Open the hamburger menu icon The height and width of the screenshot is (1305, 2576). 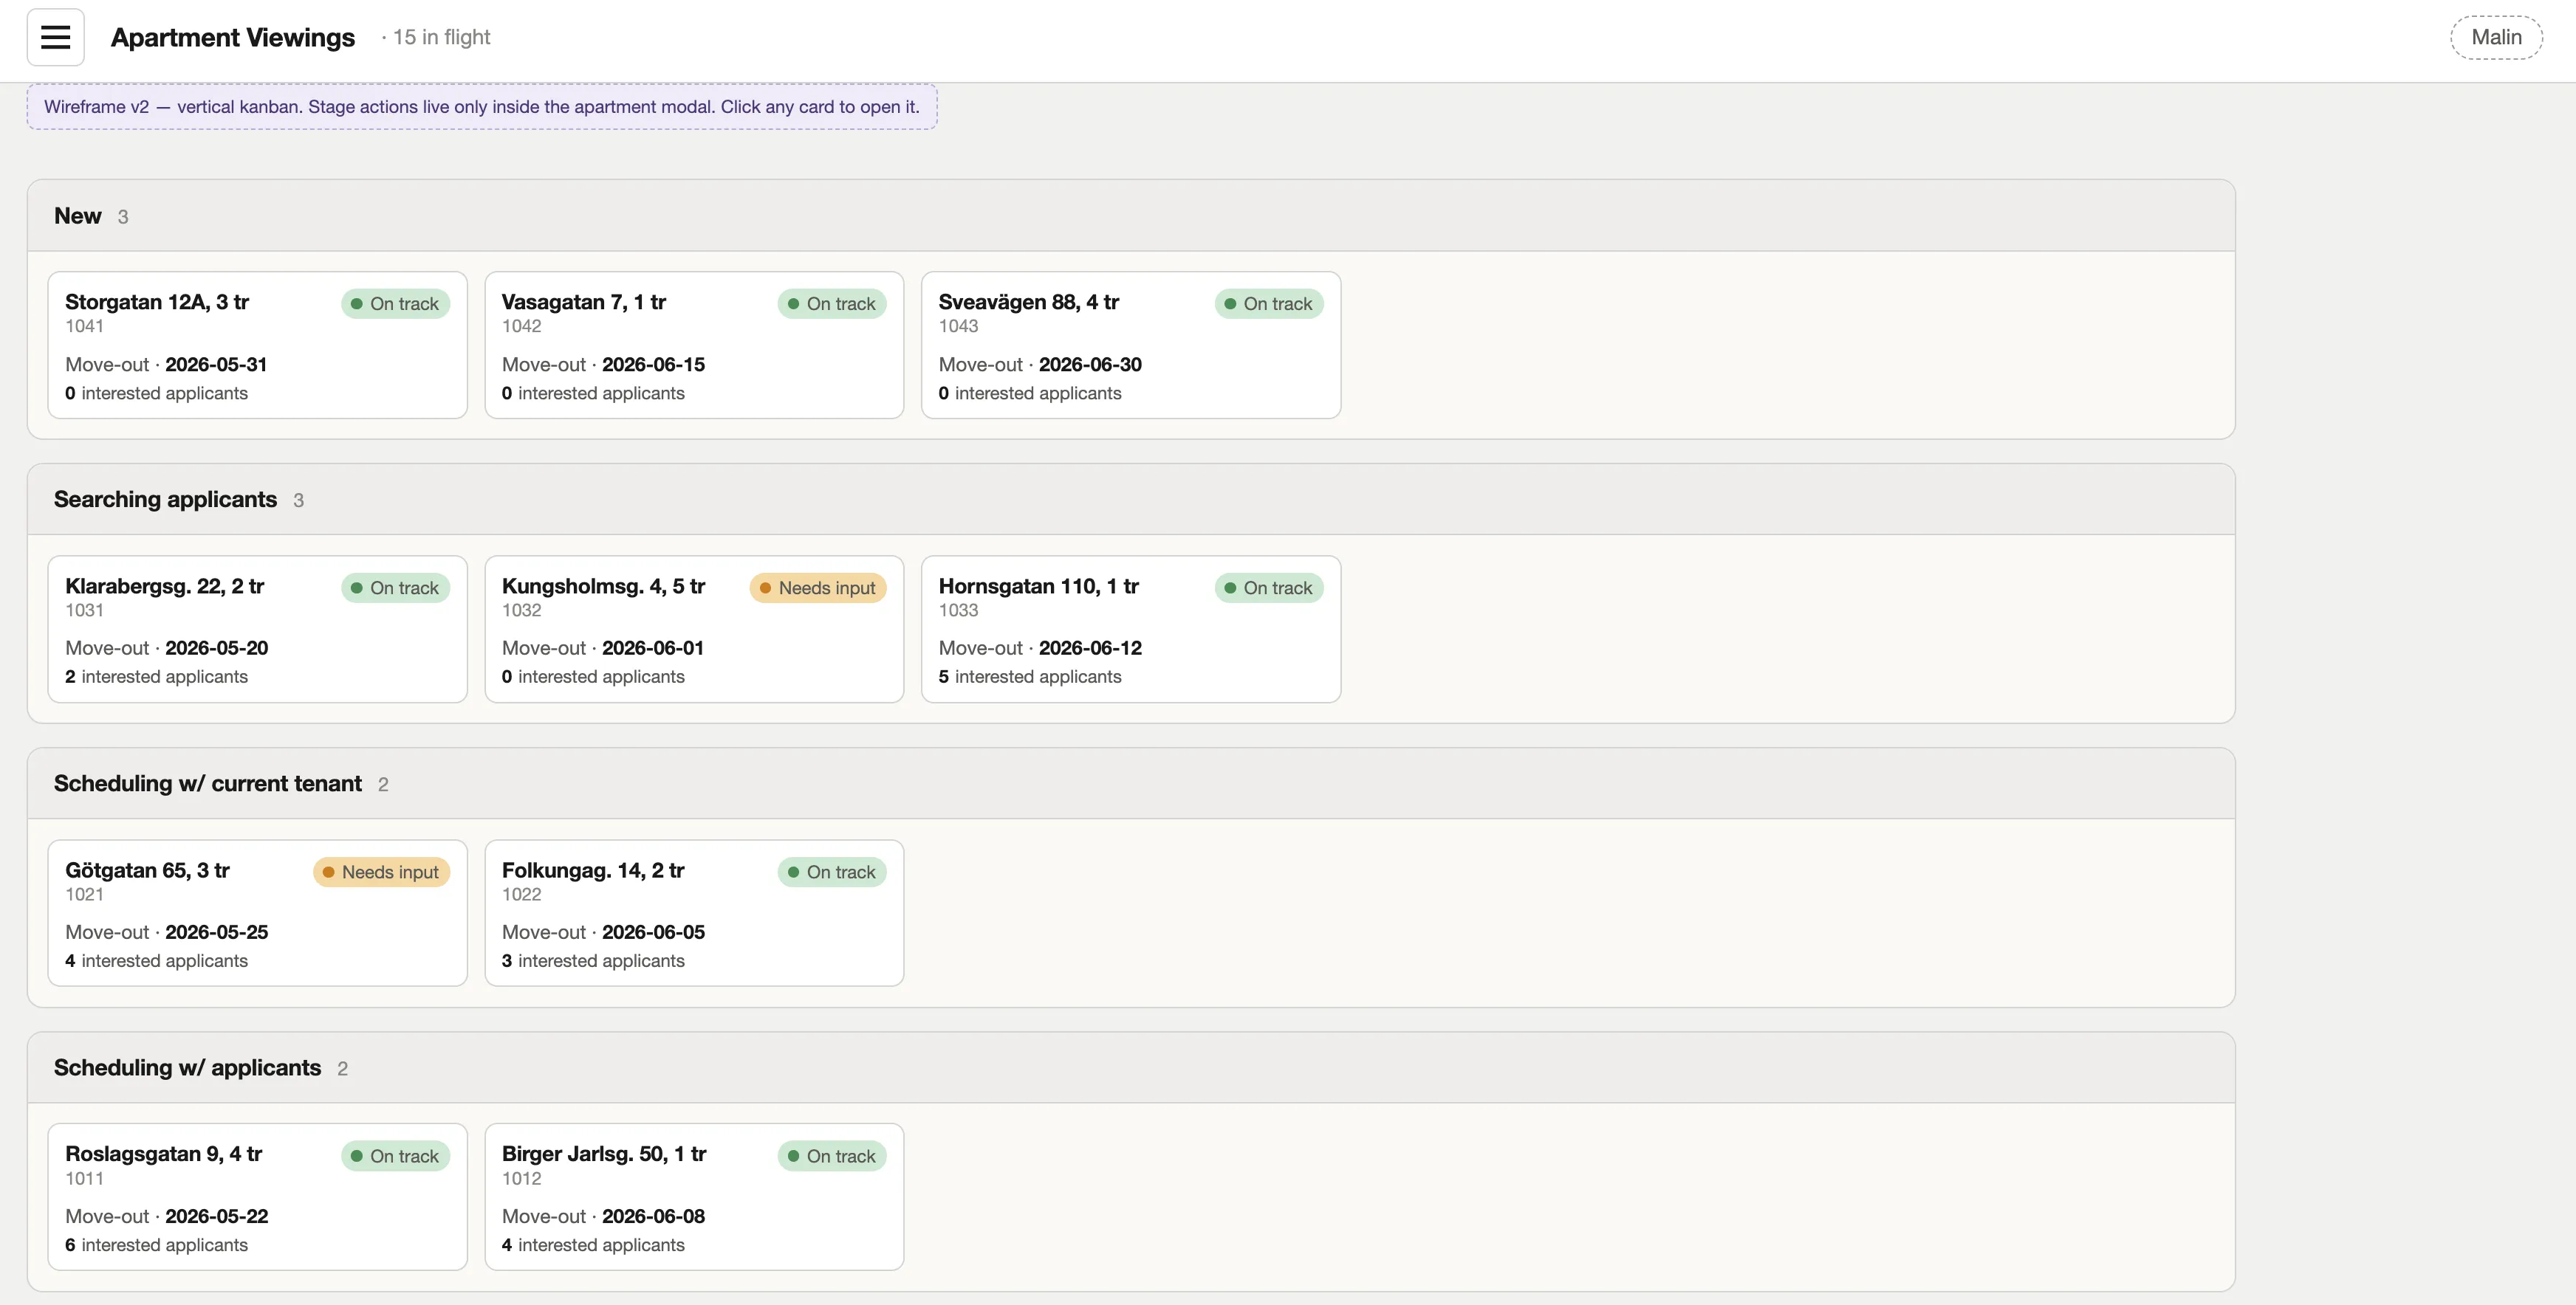tap(55, 37)
